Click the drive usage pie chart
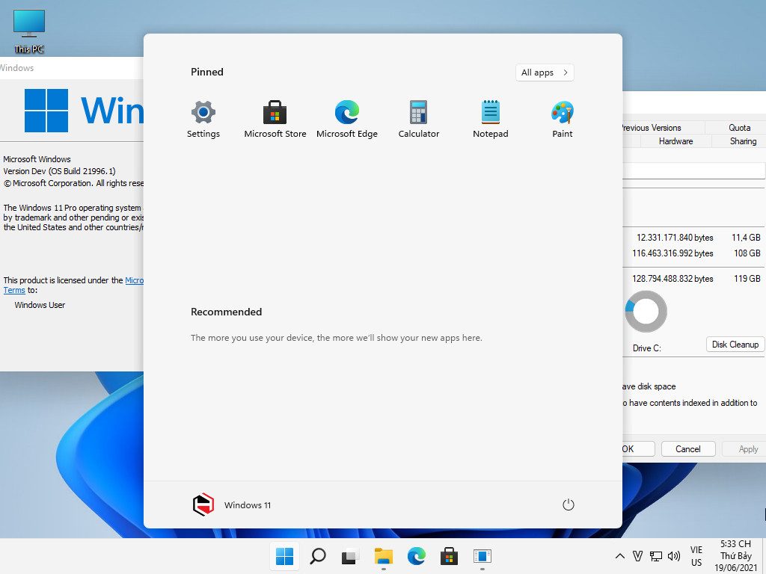Screen dimensions: 766x574 pos(646,312)
